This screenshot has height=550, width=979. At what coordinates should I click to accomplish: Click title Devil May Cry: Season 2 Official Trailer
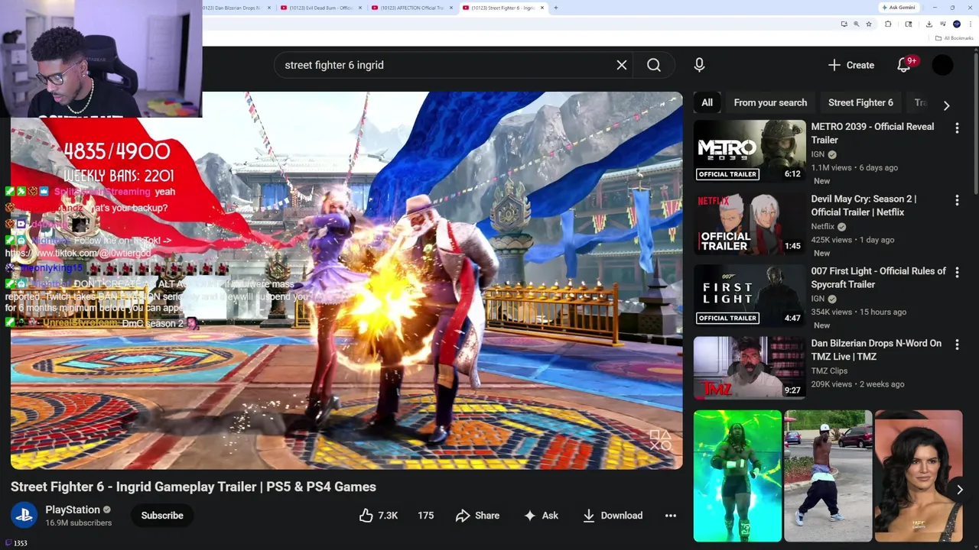(x=864, y=205)
